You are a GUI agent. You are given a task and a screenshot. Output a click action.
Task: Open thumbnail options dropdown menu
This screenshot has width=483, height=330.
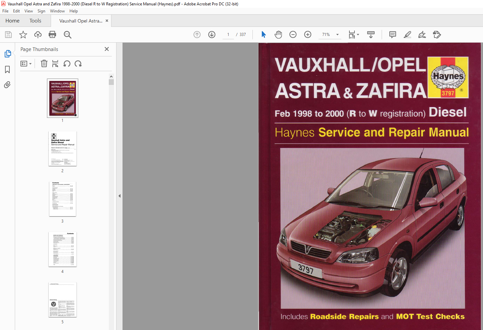26,63
